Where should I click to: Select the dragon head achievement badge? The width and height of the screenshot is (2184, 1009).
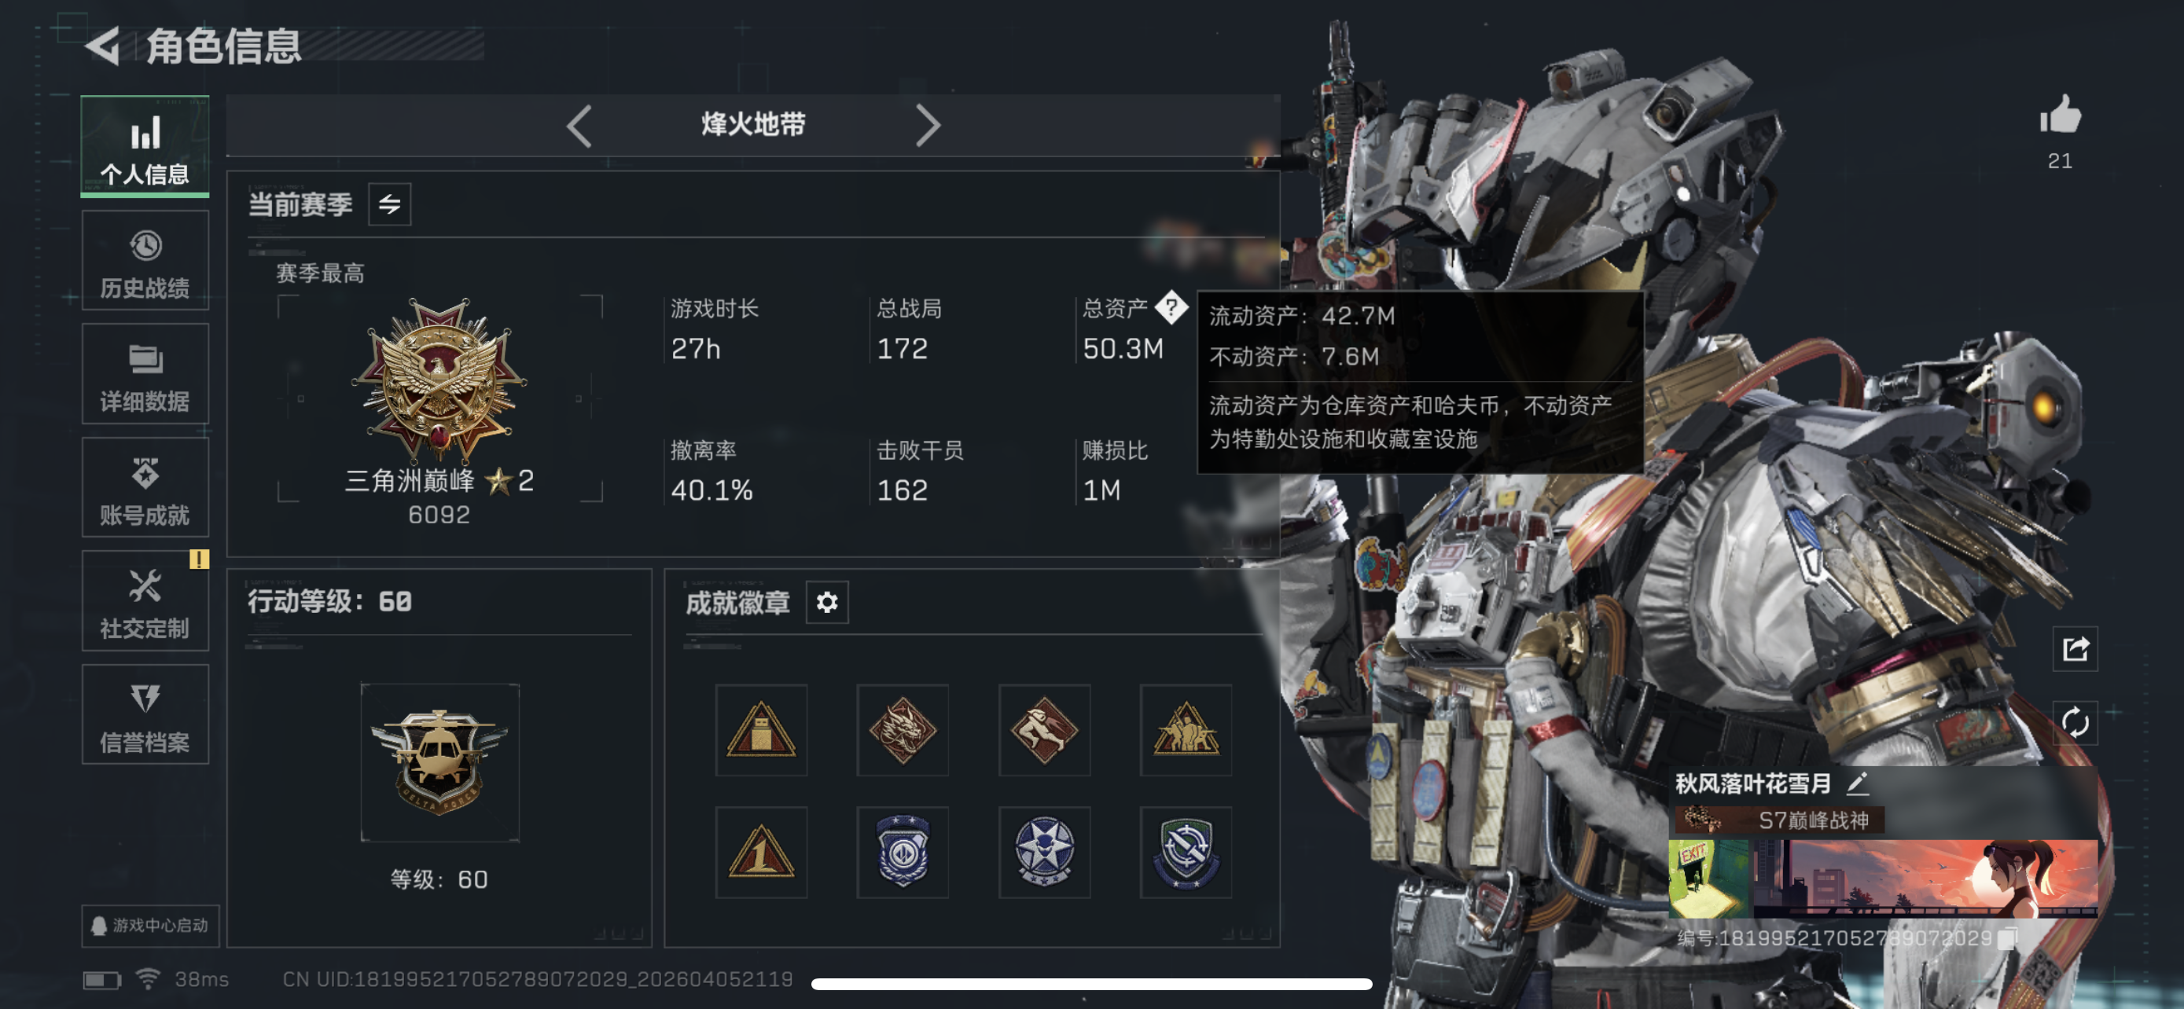point(902,730)
